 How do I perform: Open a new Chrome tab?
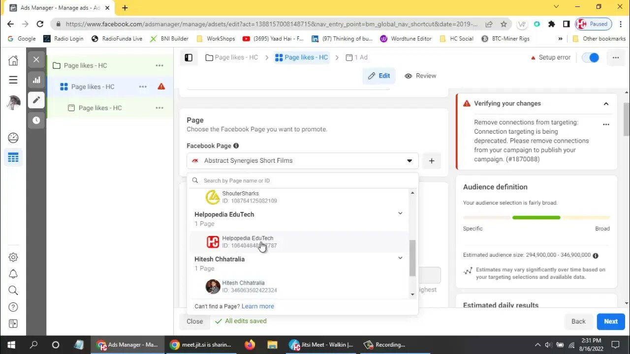pos(125,7)
